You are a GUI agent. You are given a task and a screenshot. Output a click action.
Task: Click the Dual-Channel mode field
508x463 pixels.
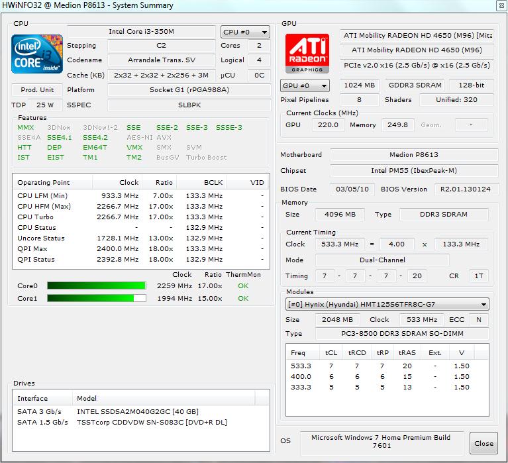coord(382,260)
